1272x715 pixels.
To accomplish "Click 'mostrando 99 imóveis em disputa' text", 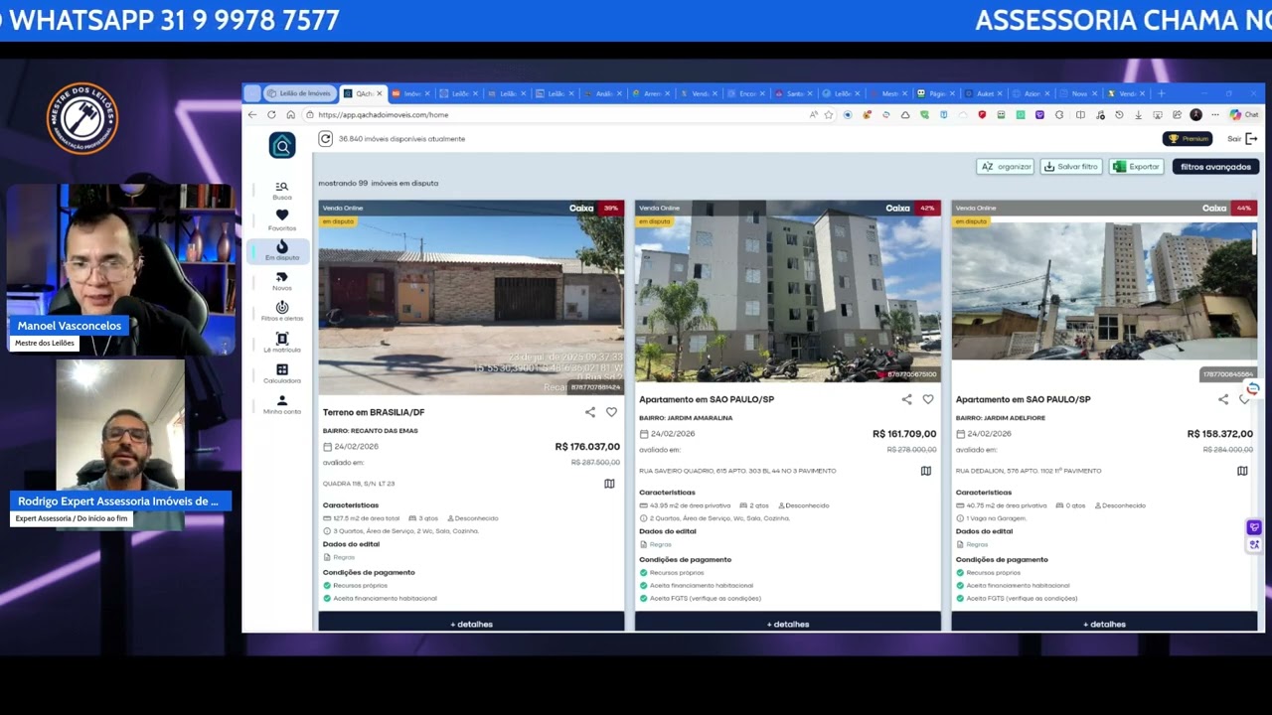I will (x=378, y=183).
